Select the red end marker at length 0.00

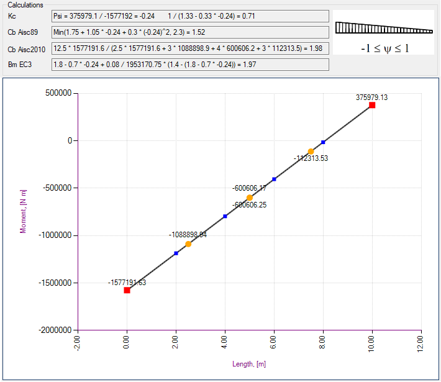click(x=127, y=290)
